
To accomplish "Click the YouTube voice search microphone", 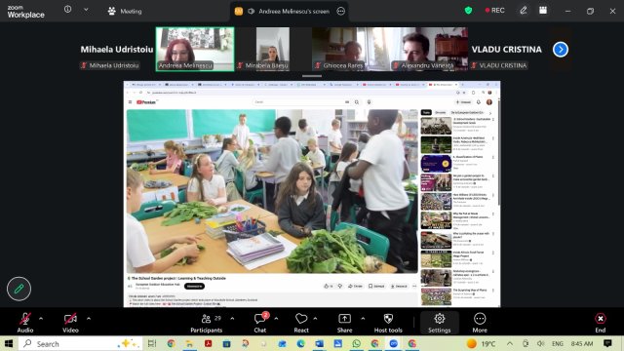I will click(369, 102).
